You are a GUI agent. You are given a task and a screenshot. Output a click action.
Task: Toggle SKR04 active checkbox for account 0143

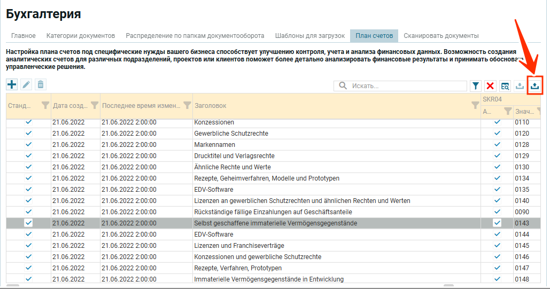497,223
